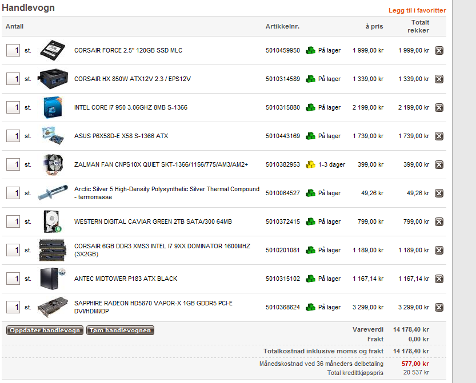Click stock icon for Corsair HX 850W

pyautogui.click(x=310, y=79)
